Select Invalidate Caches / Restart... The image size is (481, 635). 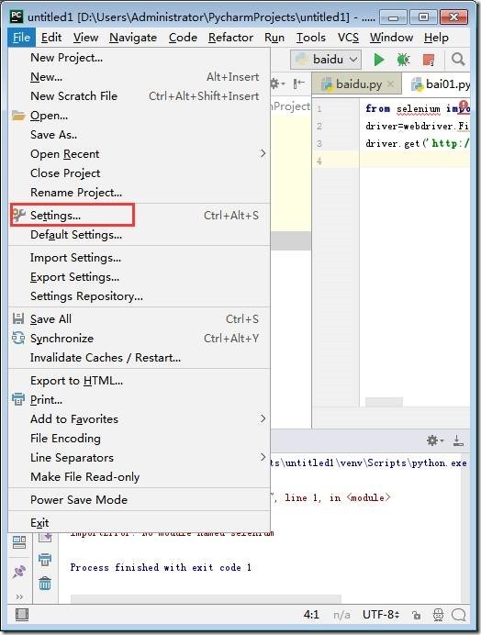[139, 358]
